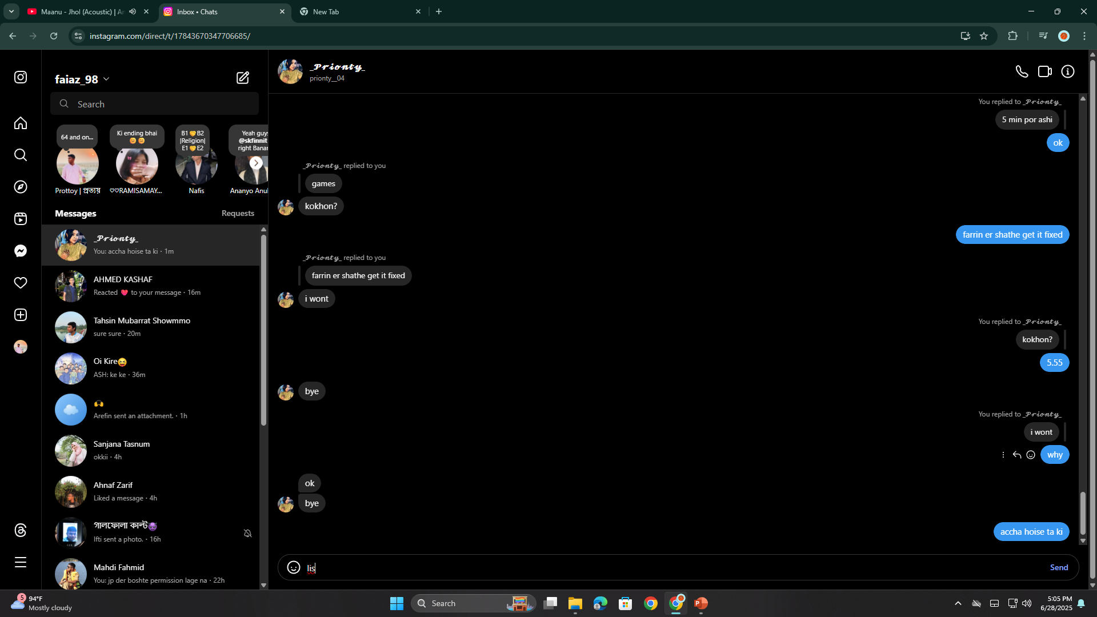Go back to previous page in browser

tap(13, 36)
